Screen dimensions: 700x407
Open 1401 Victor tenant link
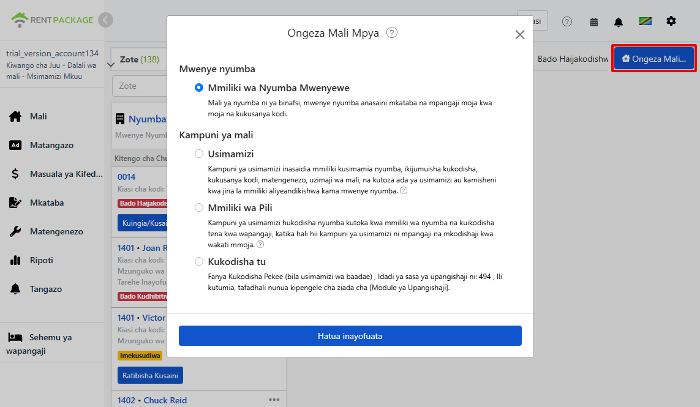(x=141, y=318)
